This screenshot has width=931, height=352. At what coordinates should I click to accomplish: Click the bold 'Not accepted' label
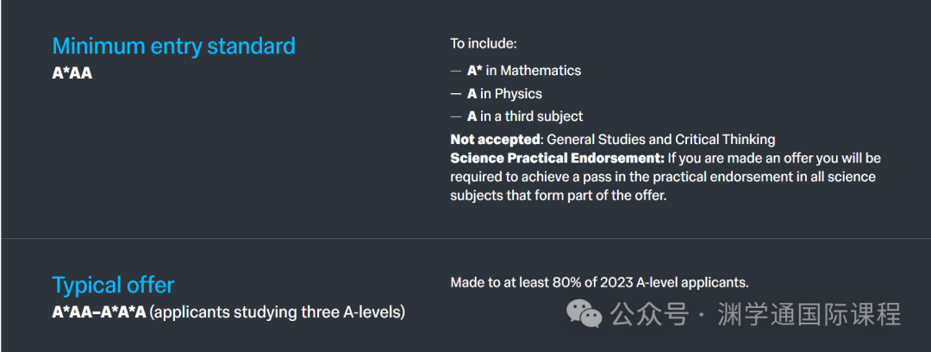click(x=496, y=140)
